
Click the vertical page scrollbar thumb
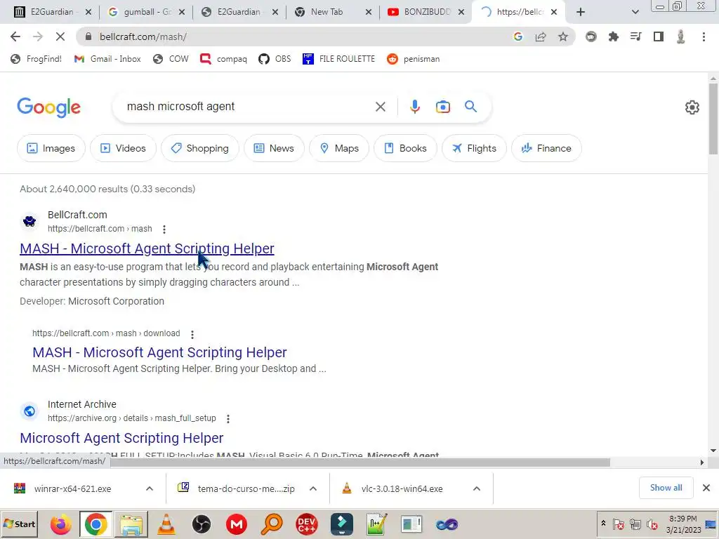[x=713, y=119]
